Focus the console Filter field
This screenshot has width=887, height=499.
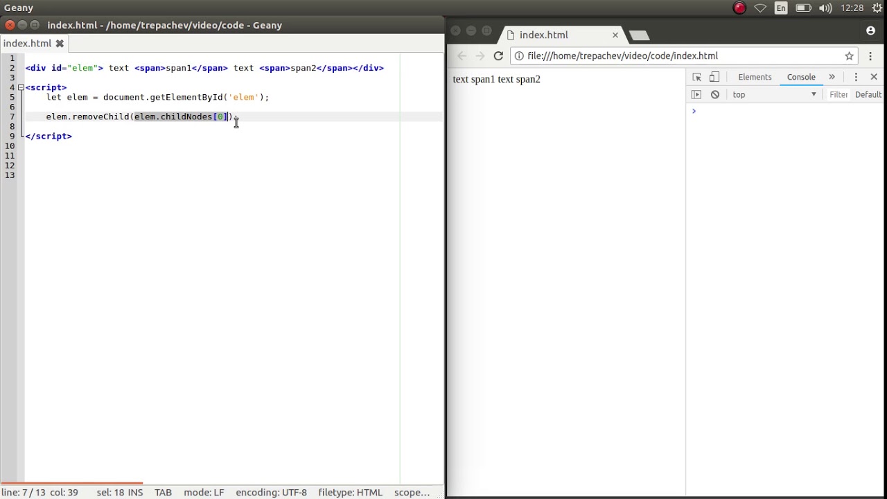point(838,94)
